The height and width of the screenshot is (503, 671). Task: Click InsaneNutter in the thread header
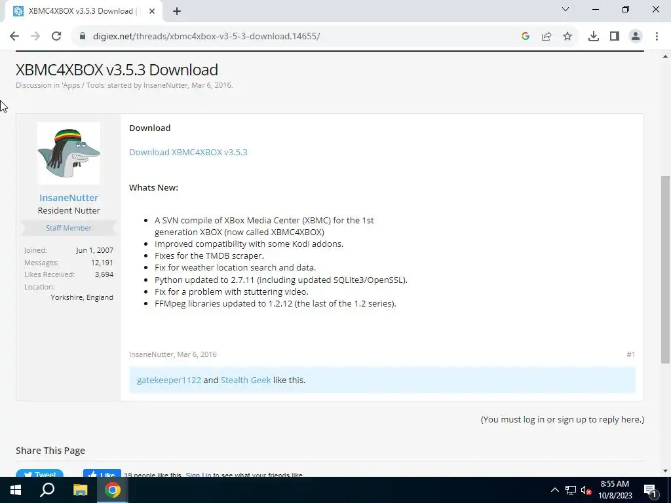click(x=166, y=85)
